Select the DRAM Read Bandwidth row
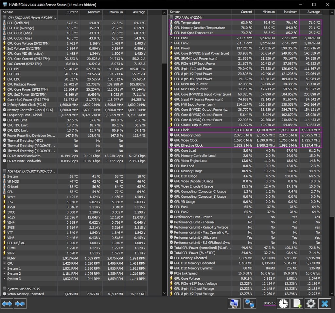The height and width of the screenshot is (313, 335). click(74, 156)
